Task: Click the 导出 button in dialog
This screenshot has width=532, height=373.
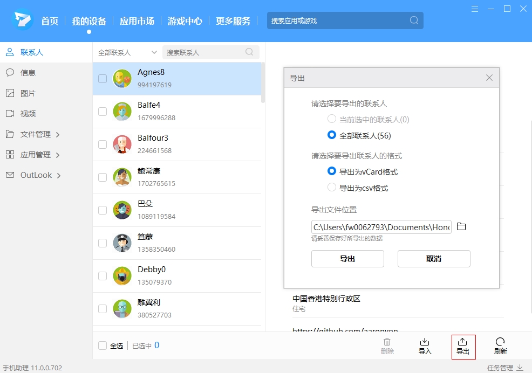Action: click(347, 259)
